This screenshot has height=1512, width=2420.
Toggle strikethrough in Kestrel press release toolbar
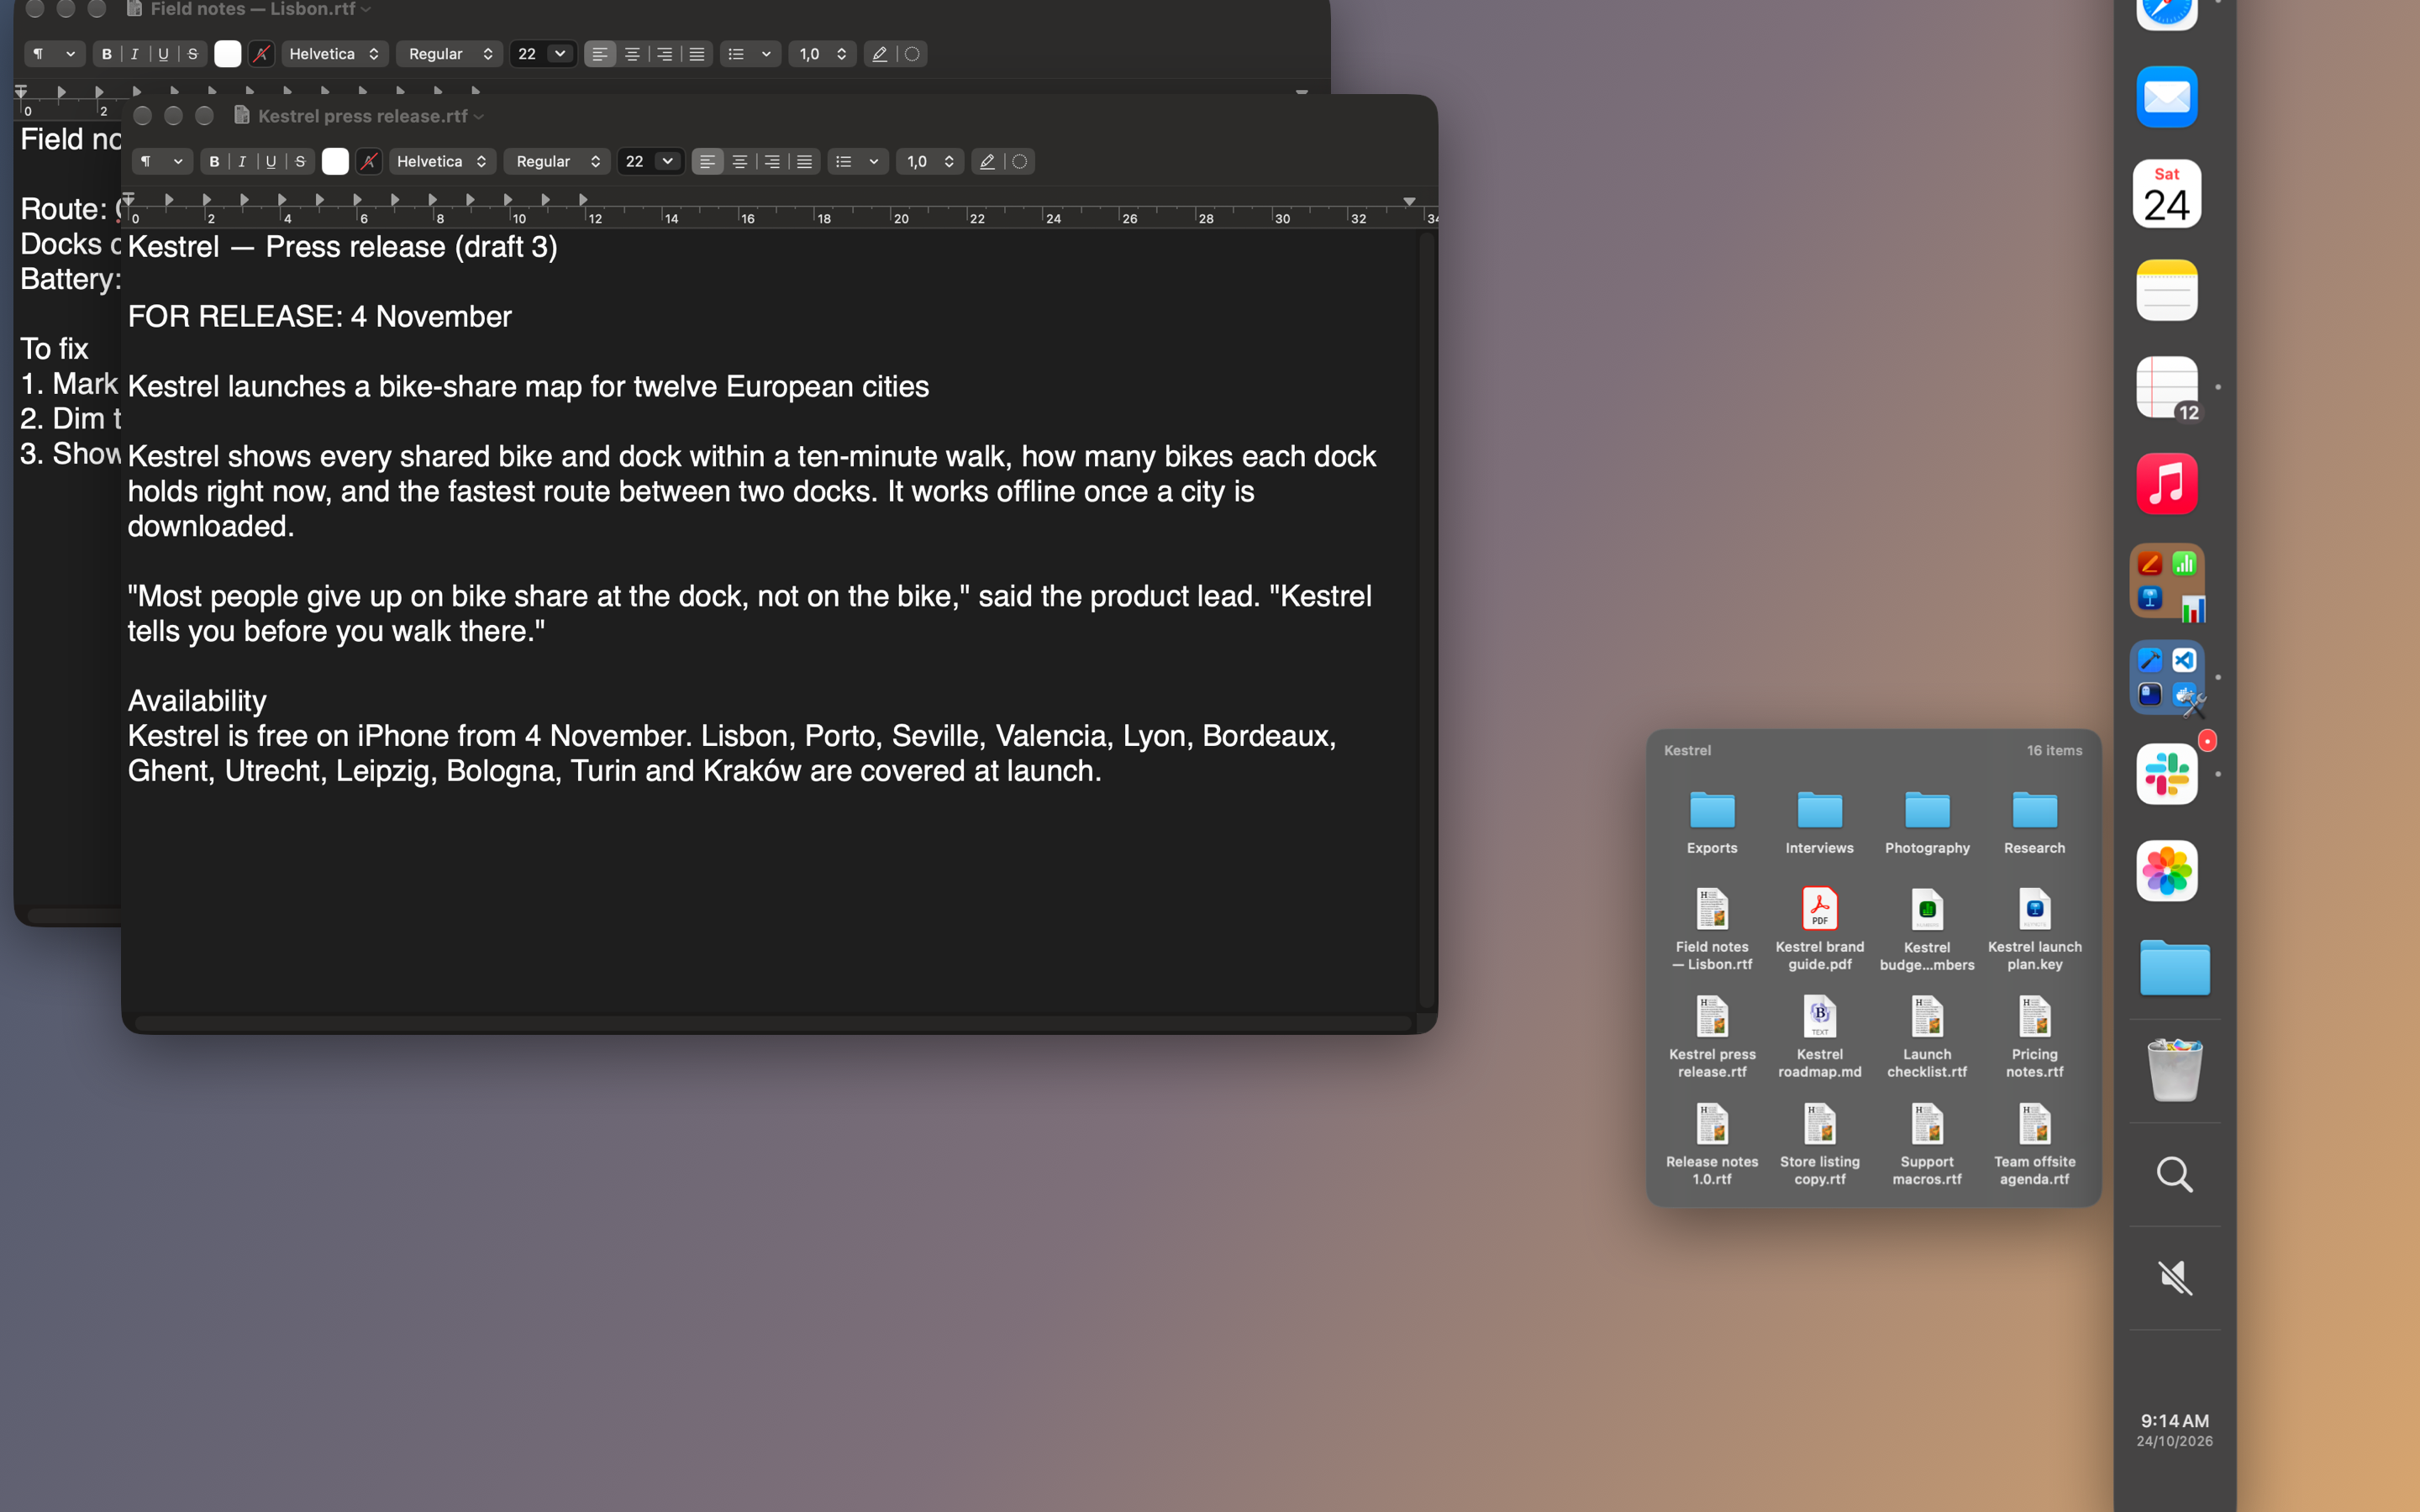click(300, 161)
